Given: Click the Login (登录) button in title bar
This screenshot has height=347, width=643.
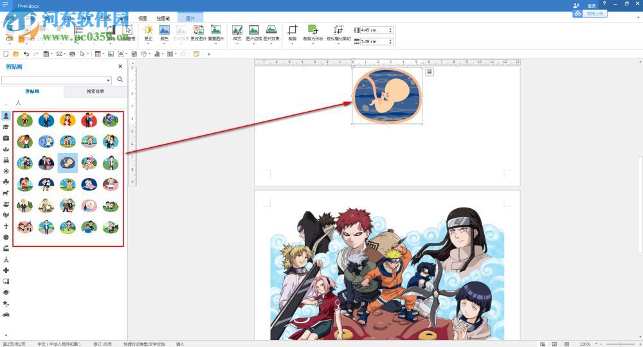Looking at the screenshot, I should point(592,5).
